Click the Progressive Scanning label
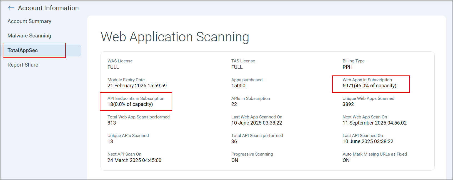The image size is (453, 180). click(252, 154)
